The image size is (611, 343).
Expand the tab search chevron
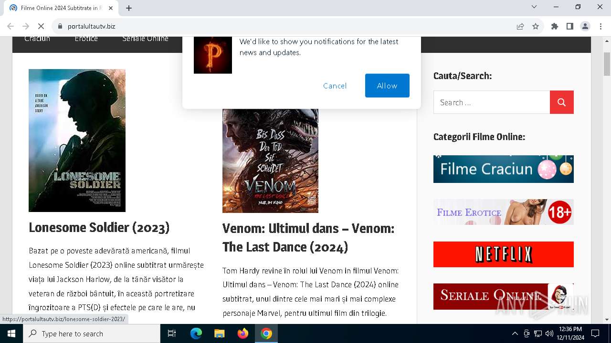click(534, 7)
